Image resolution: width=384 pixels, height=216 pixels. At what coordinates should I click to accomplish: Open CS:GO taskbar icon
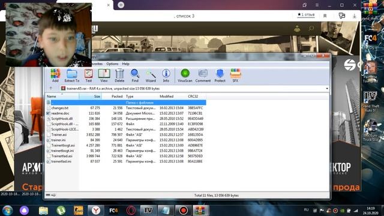79,211
